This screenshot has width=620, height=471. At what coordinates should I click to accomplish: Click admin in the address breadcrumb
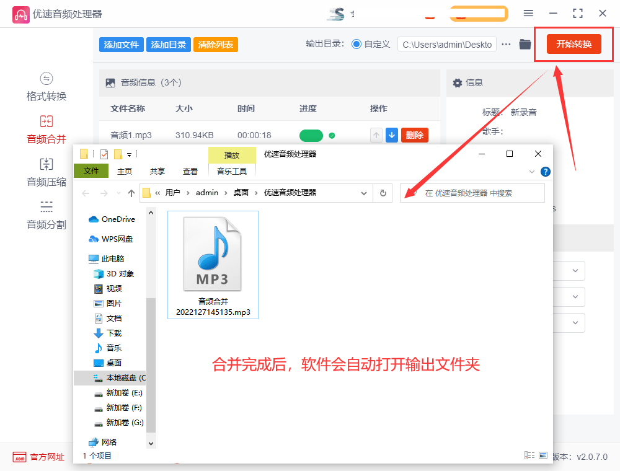pos(207,193)
